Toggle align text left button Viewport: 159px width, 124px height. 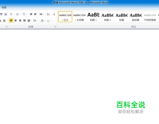[x=11, y=20]
